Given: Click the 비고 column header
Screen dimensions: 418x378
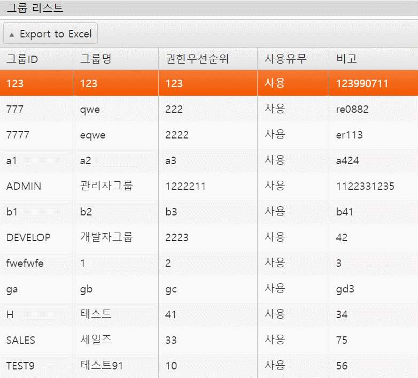Looking at the screenshot, I should coord(374,59).
